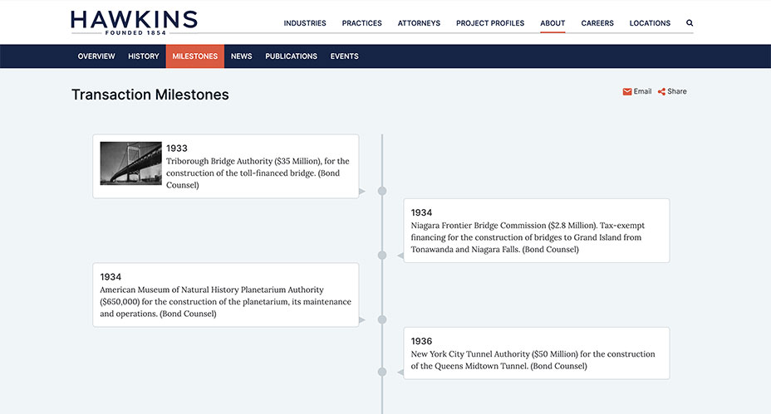Go to the Hawkins homepage logo

(134, 22)
